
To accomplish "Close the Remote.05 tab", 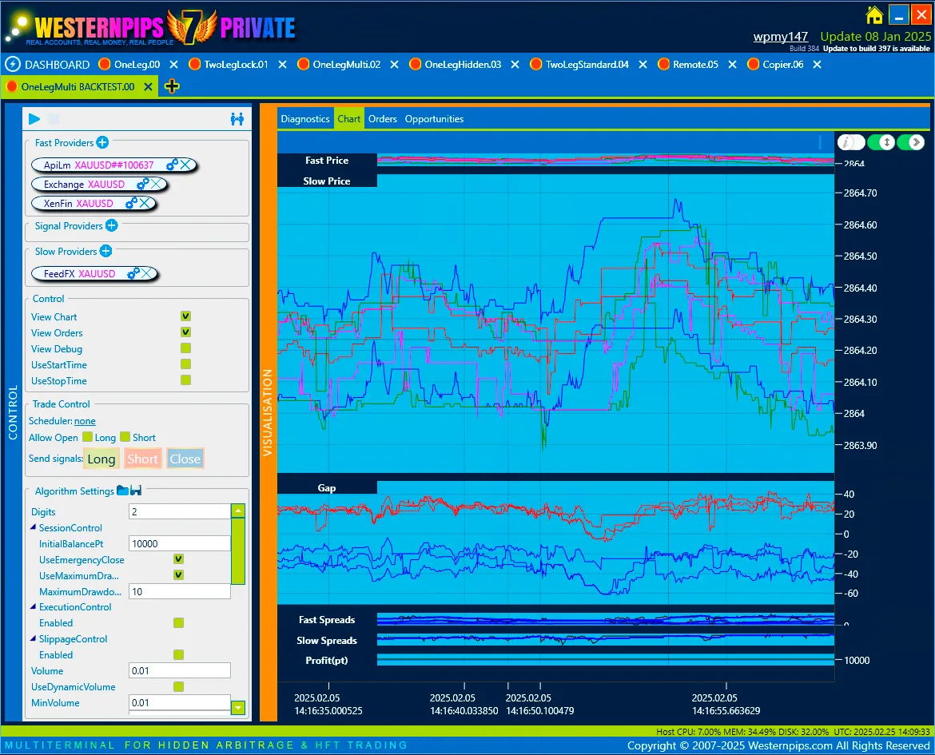I will [732, 65].
